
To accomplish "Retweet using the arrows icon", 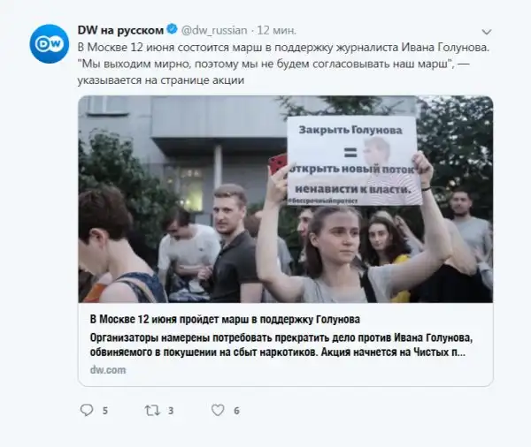I will pos(152,411).
